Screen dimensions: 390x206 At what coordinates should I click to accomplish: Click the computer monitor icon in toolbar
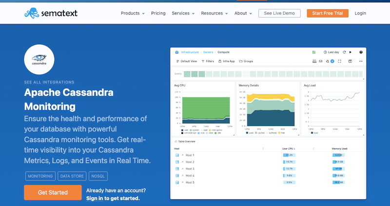tap(314, 61)
